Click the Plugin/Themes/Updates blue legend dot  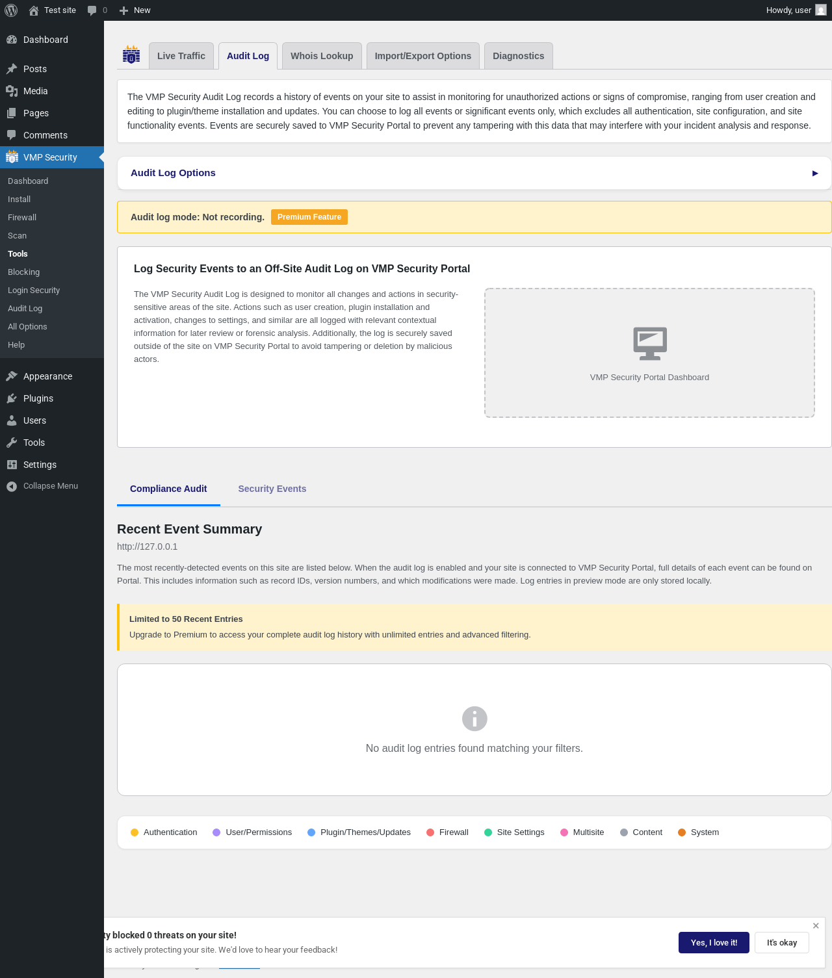click(311, 832)
